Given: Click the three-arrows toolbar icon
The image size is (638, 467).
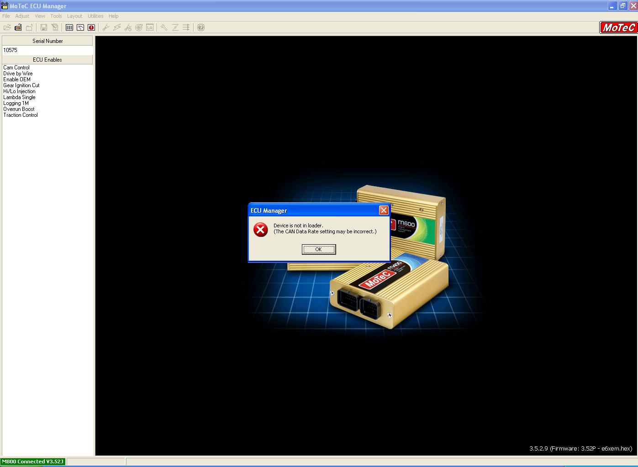Looking at the screenshot, I should [186, 27].
